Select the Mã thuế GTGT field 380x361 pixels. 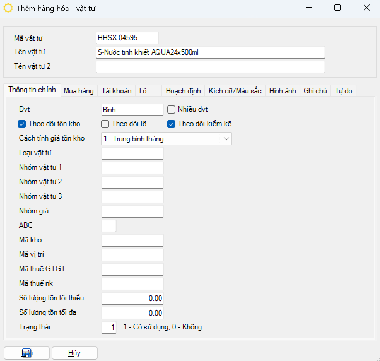click(x=132, y=269)
